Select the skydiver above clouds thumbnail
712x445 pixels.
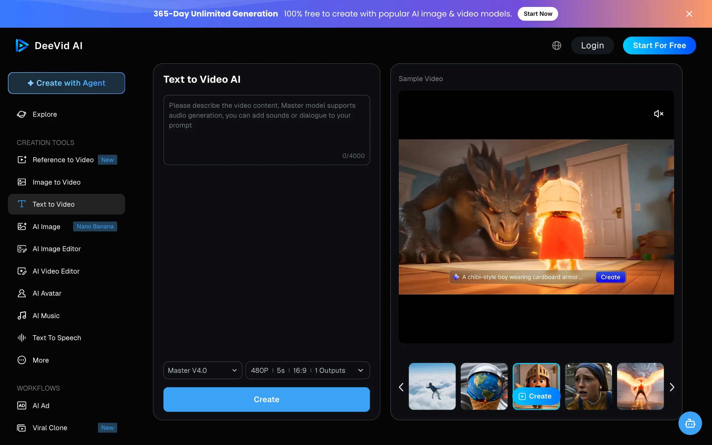pos(432,386)
